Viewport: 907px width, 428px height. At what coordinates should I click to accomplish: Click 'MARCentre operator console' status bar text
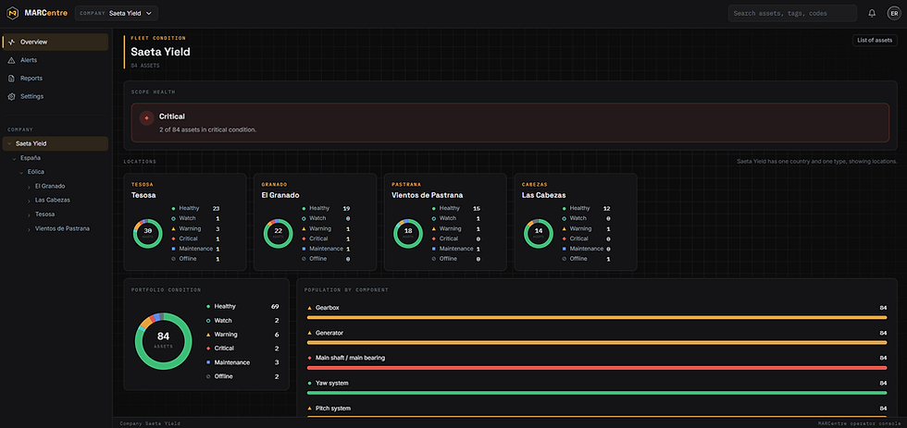[x=858, y=423]
